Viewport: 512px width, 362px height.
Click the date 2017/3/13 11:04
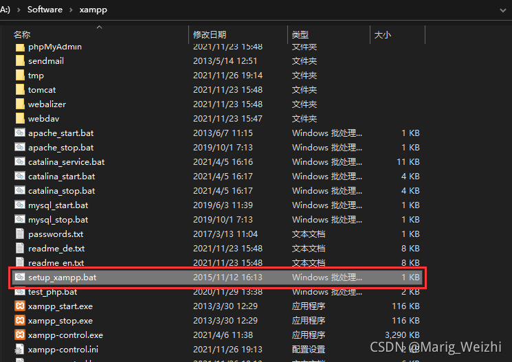tap(225, 234)
